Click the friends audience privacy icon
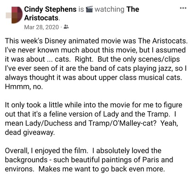Viewport: 194px width, 180px height. point(66,27)
